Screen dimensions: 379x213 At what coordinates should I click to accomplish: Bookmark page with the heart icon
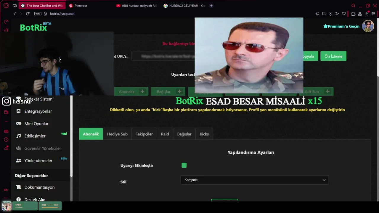344,14
